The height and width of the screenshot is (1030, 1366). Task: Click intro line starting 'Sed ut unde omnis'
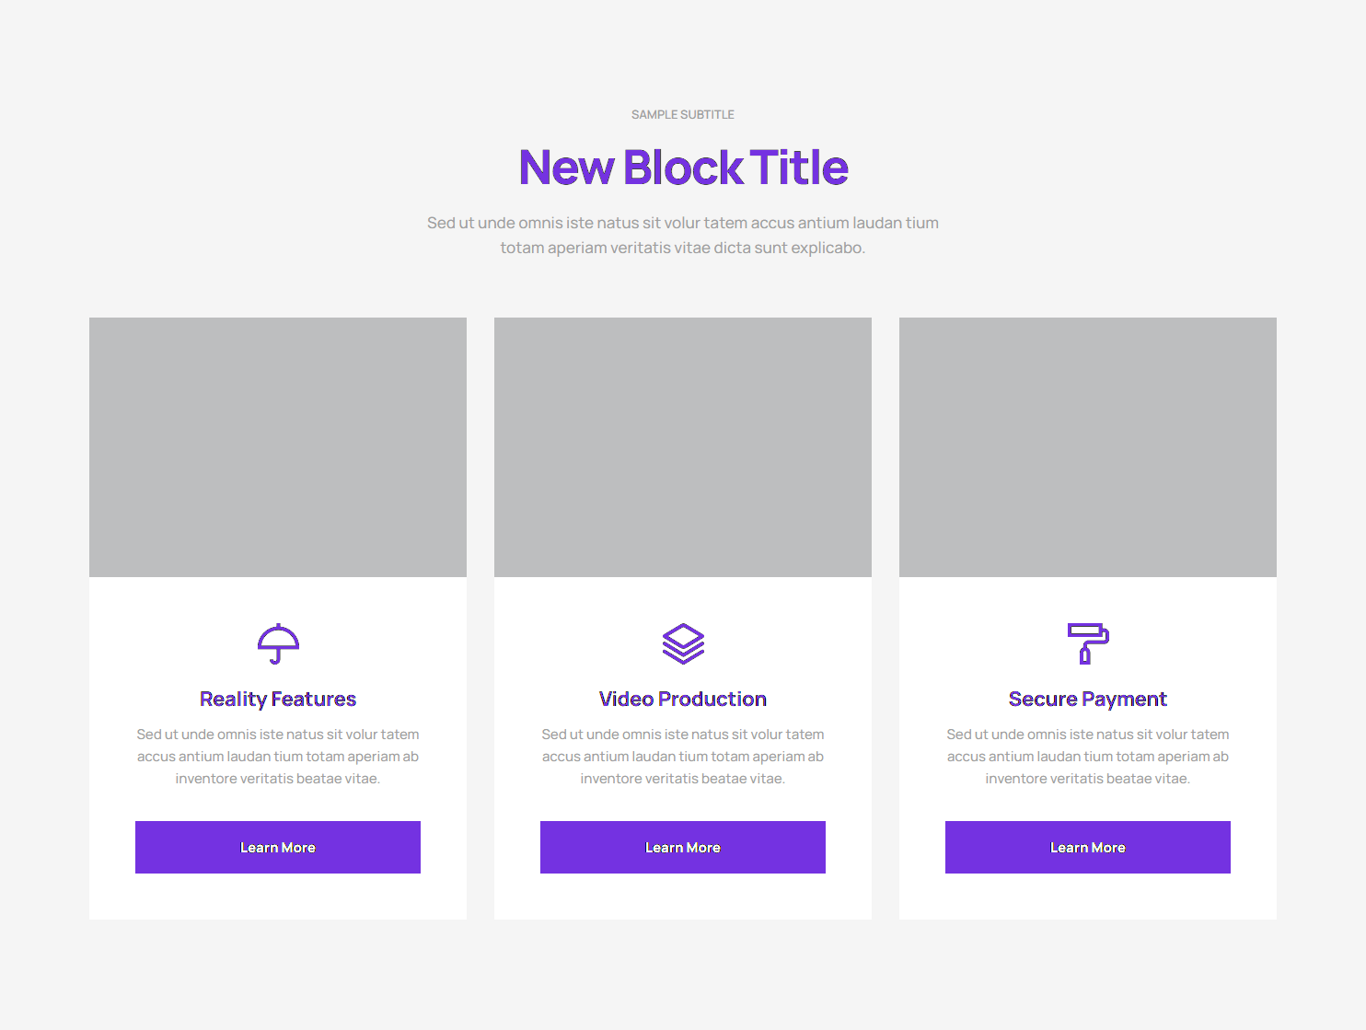point(683,223)
